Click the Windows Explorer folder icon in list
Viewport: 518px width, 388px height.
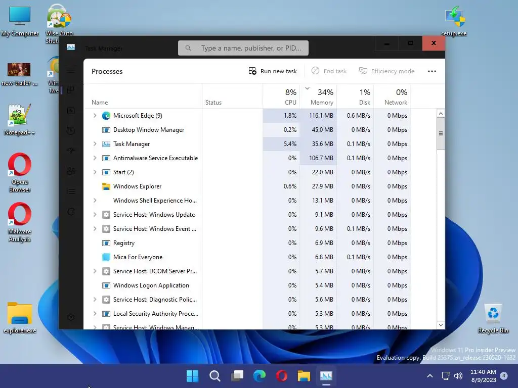click(x=106, y=186)
